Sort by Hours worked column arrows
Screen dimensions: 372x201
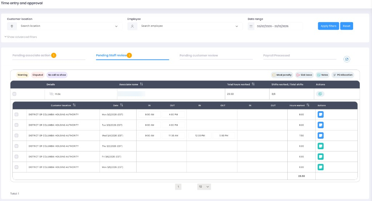point(308,105)
